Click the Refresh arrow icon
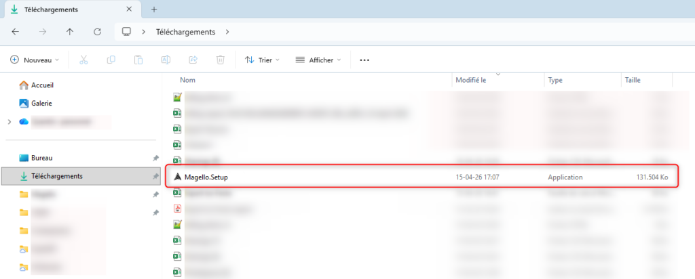This screenshot has width=695, height=279. pos(97,32)
